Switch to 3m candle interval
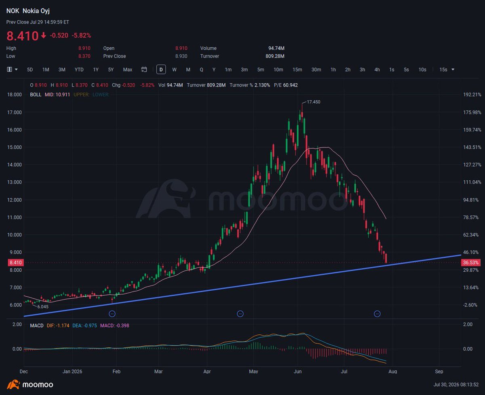Screen dimensions: 485x395 tap(245, 70)
